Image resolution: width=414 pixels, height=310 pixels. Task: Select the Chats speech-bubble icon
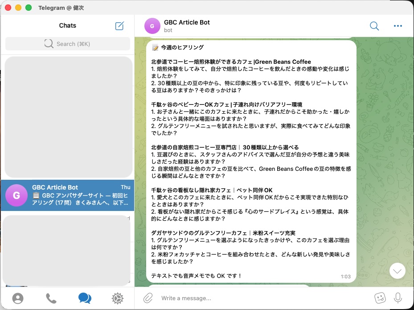(x=85, y=298)
